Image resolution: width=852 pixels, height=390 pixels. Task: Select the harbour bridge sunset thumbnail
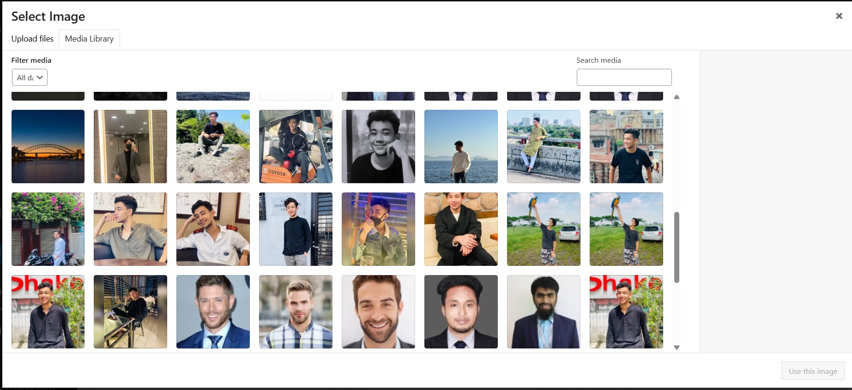48,146
